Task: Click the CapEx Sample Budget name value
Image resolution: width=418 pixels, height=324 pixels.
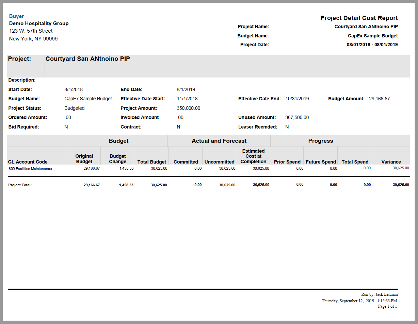Action: (372, 35)
